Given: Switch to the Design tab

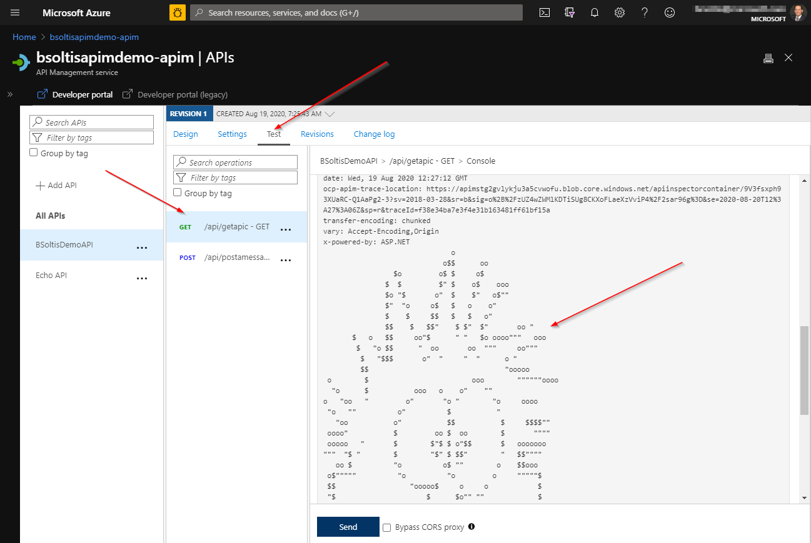Looking at the screenshot, I should pyautogui.click(x=186, y=134).
